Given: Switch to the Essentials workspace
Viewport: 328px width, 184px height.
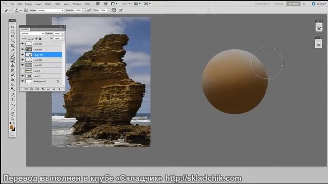Looking at the screenshot, I should point(262,4).
